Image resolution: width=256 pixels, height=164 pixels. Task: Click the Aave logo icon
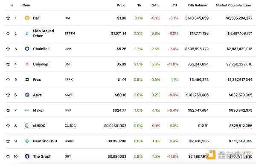(x=27, y=95)
